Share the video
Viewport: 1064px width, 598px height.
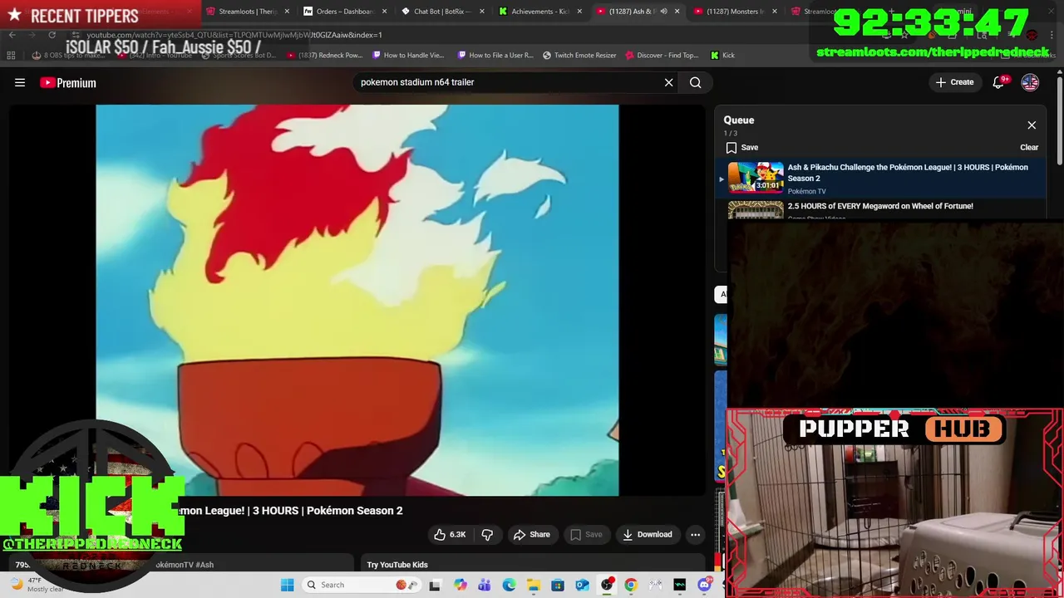point(532,534)
